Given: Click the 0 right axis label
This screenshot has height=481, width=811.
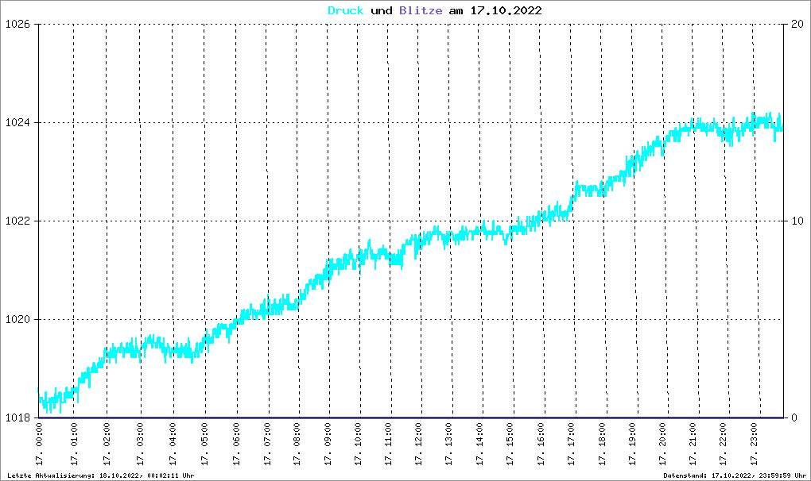Looking at the screenshot, I should click(794, 418).
